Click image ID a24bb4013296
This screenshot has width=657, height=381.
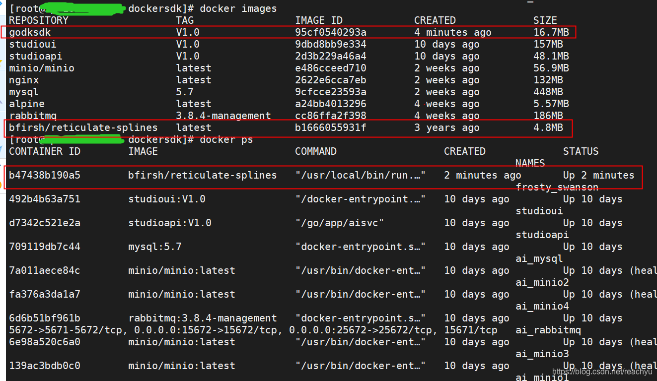(331, 104)
